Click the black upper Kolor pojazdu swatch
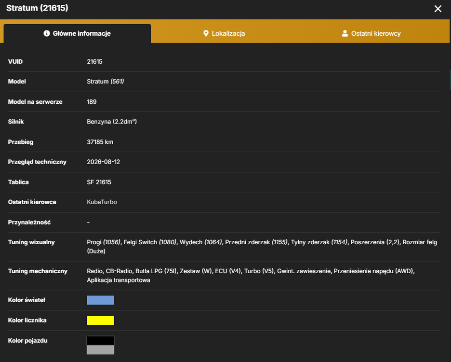This screenshot has height=362, width=451. click(x=100, y=341)
